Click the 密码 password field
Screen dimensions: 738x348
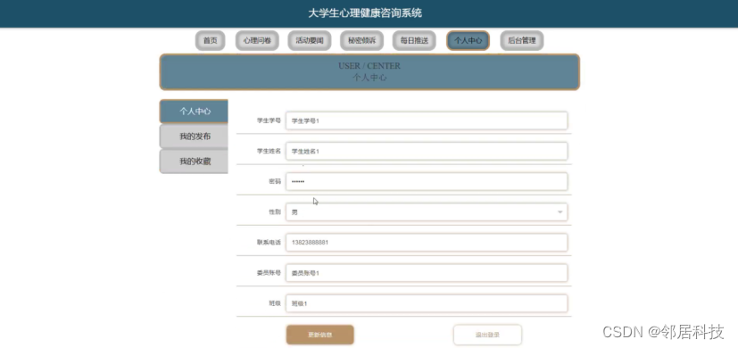(427, 181)
